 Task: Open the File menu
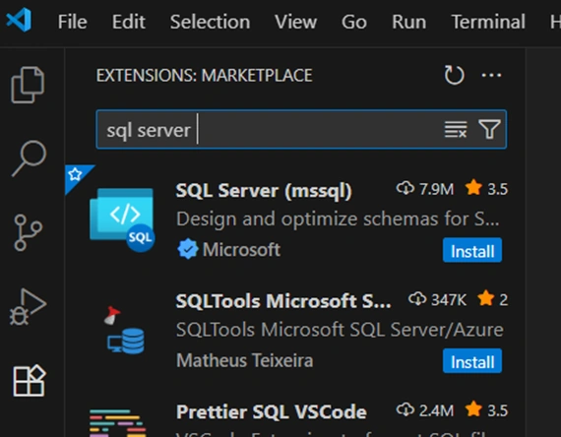[72, 22]
